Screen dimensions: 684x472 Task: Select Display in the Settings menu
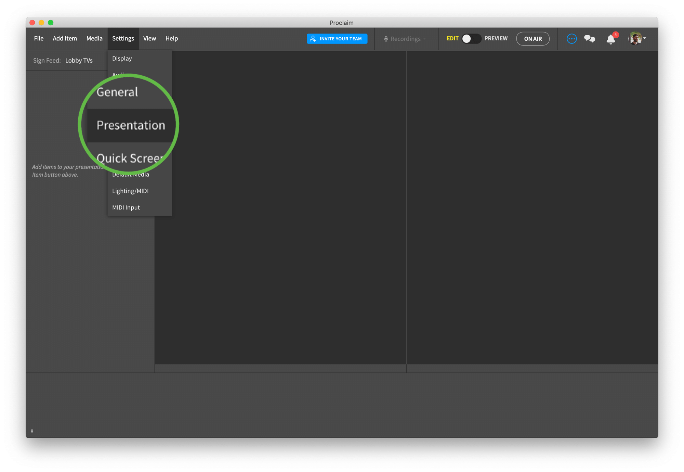tap(140, 59)
